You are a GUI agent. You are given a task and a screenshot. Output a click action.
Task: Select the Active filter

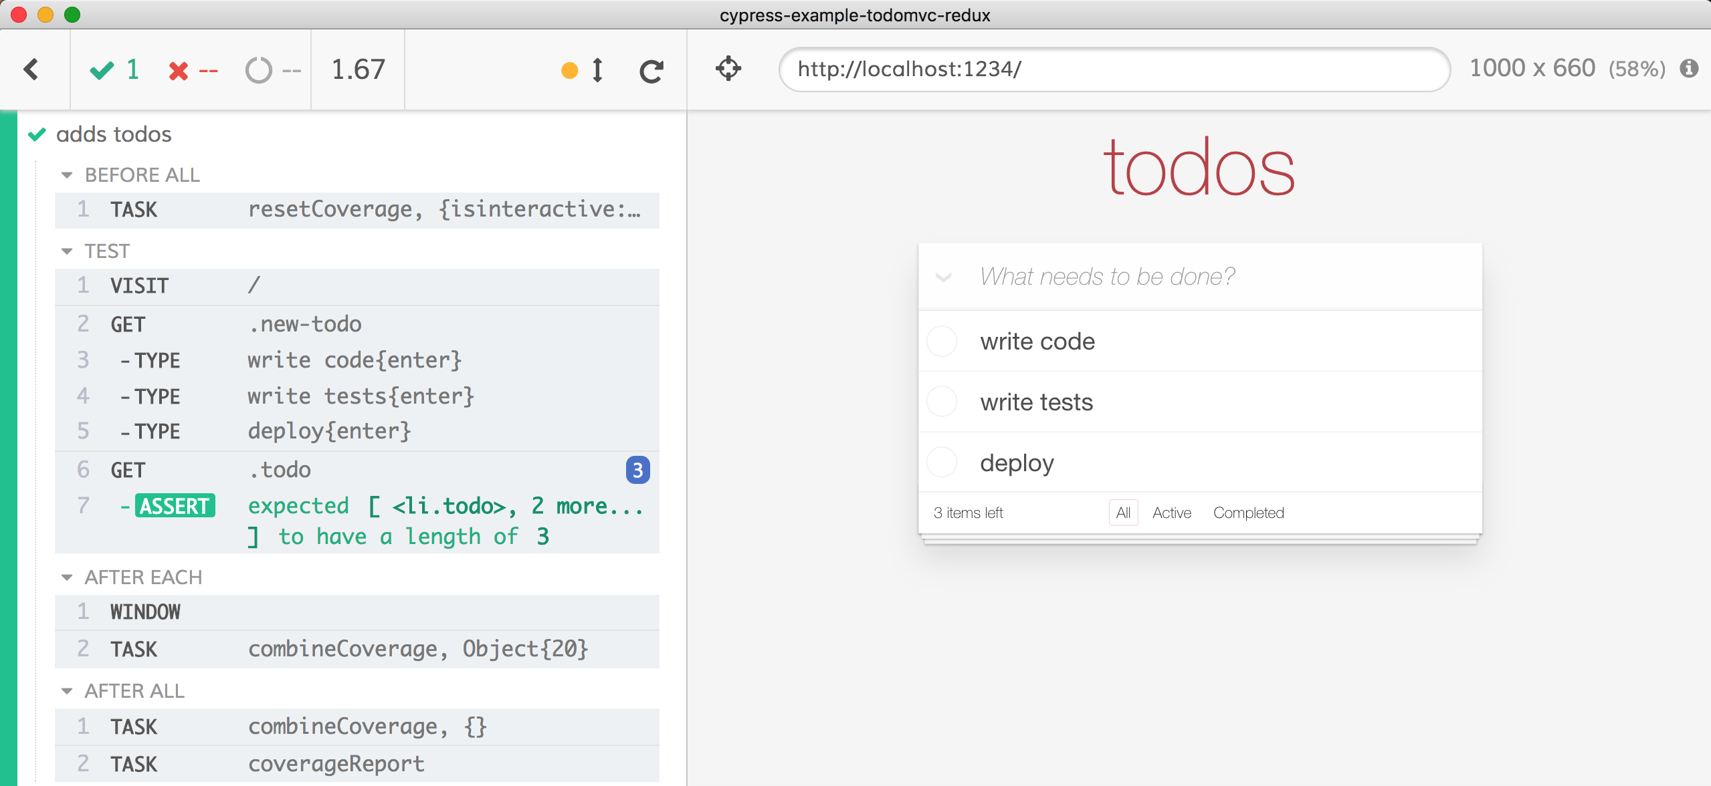click(1171, 513)
